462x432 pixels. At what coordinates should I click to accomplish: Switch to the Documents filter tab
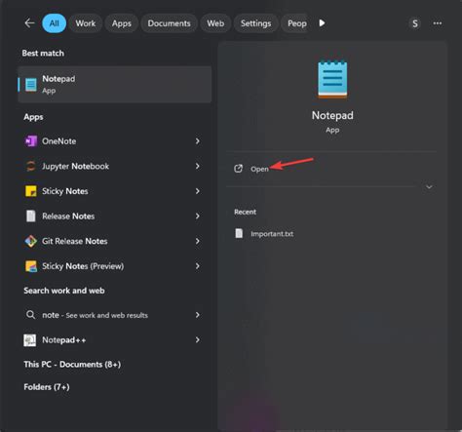pyautogui.click(x=169, y=23)
